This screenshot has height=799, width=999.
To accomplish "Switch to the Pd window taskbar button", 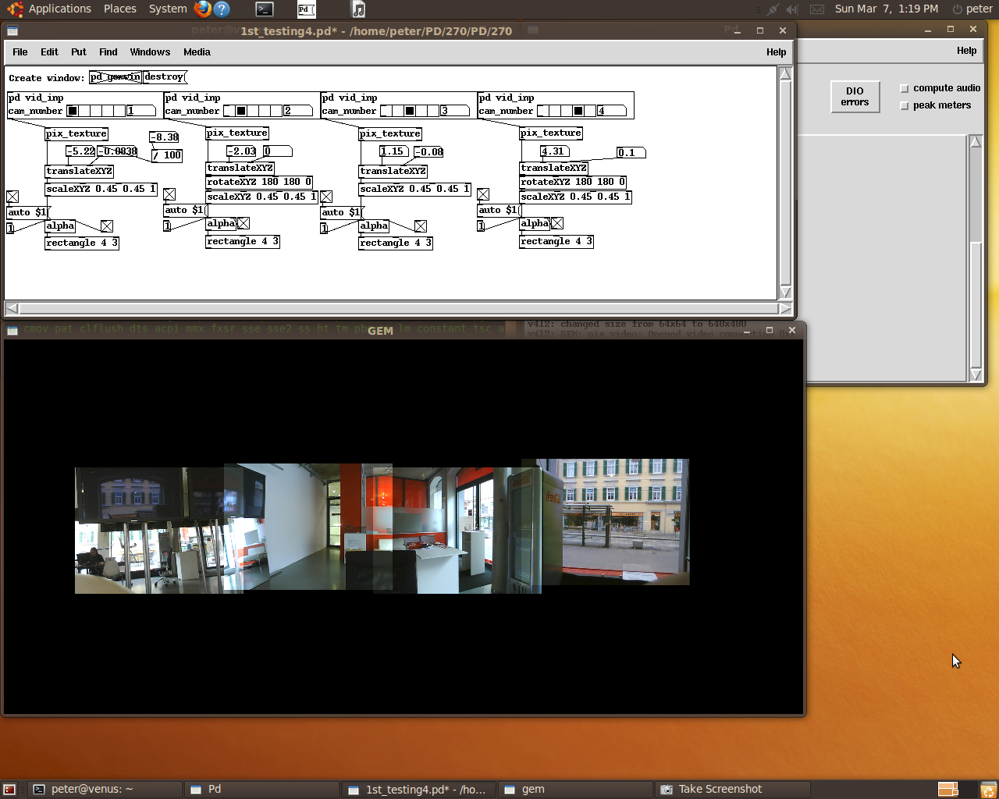I will 261,790.
